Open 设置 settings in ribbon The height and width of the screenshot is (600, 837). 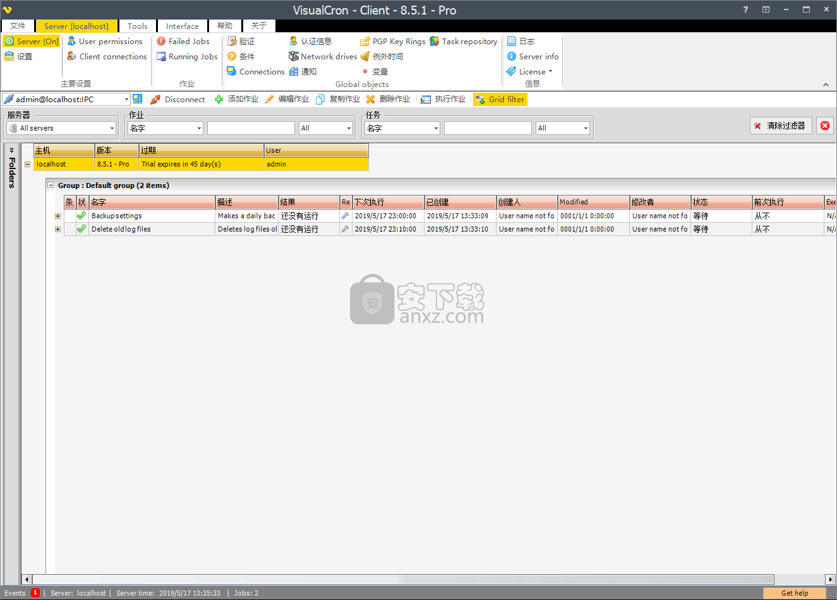pyautogui.click(x=18, y=56)
